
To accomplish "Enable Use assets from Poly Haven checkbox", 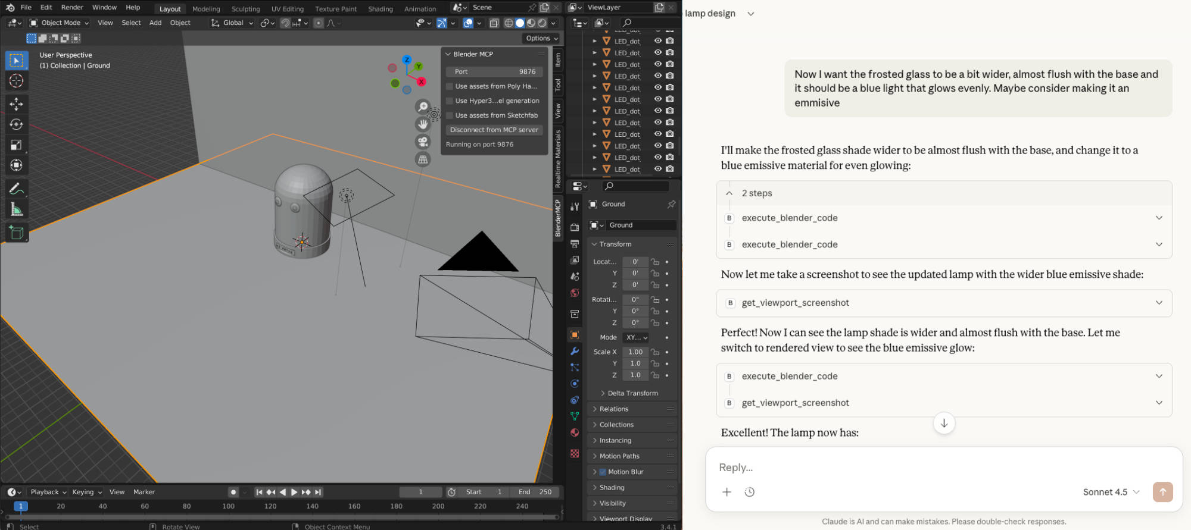I will (x=450, y=86).
